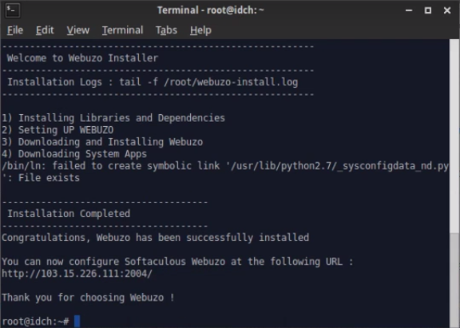
Task: Click the '/bin/ln: failed to create symbolic link' line
Action: pyautogui.click(x=225, y=166)
